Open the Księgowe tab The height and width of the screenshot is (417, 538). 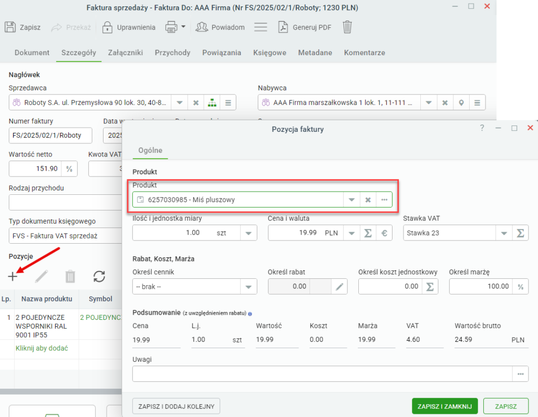[x=270, y=53]
